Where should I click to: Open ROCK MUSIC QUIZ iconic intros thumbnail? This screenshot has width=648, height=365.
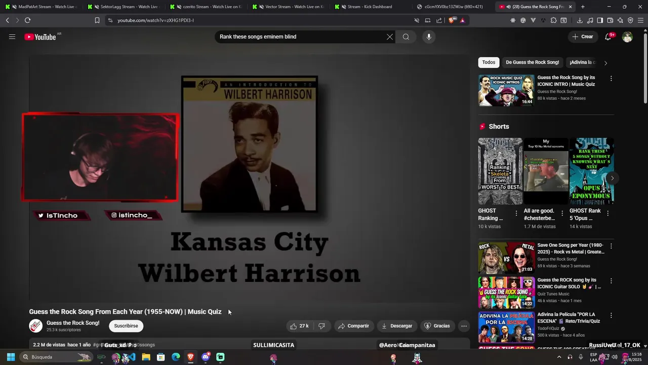506,90
